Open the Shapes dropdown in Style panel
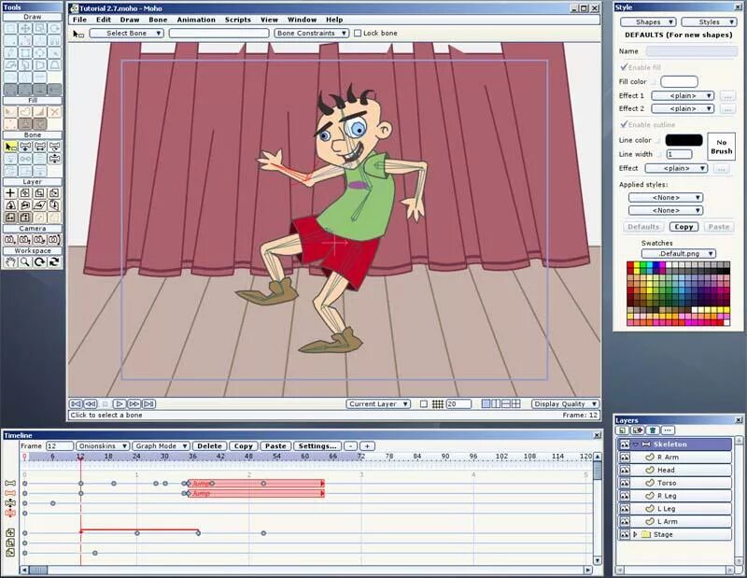 click(x=648, y=21)
